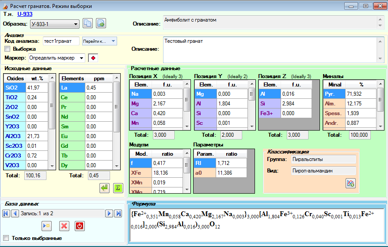Image resolution: width=388 pixels, height=247 pixels.
Task: Select Ca in Позиция X table
Action: [156, 113]
